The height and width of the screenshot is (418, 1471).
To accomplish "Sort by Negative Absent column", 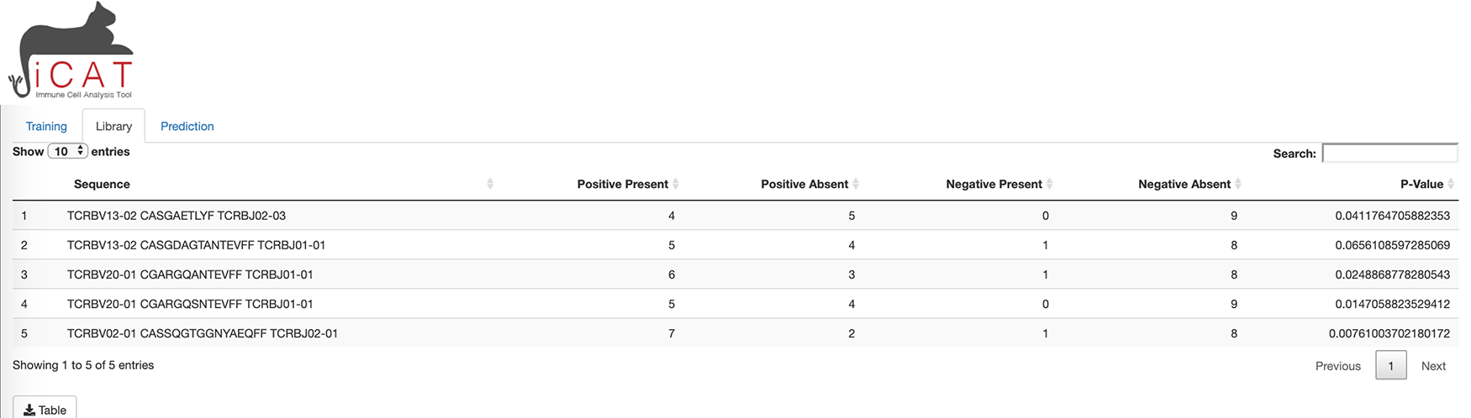I will tap(1184, 184).
